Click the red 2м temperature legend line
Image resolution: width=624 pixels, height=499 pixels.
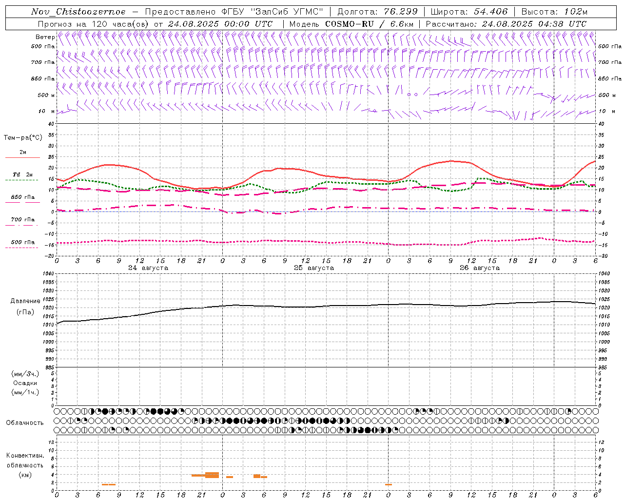click(x=22, y=157)
